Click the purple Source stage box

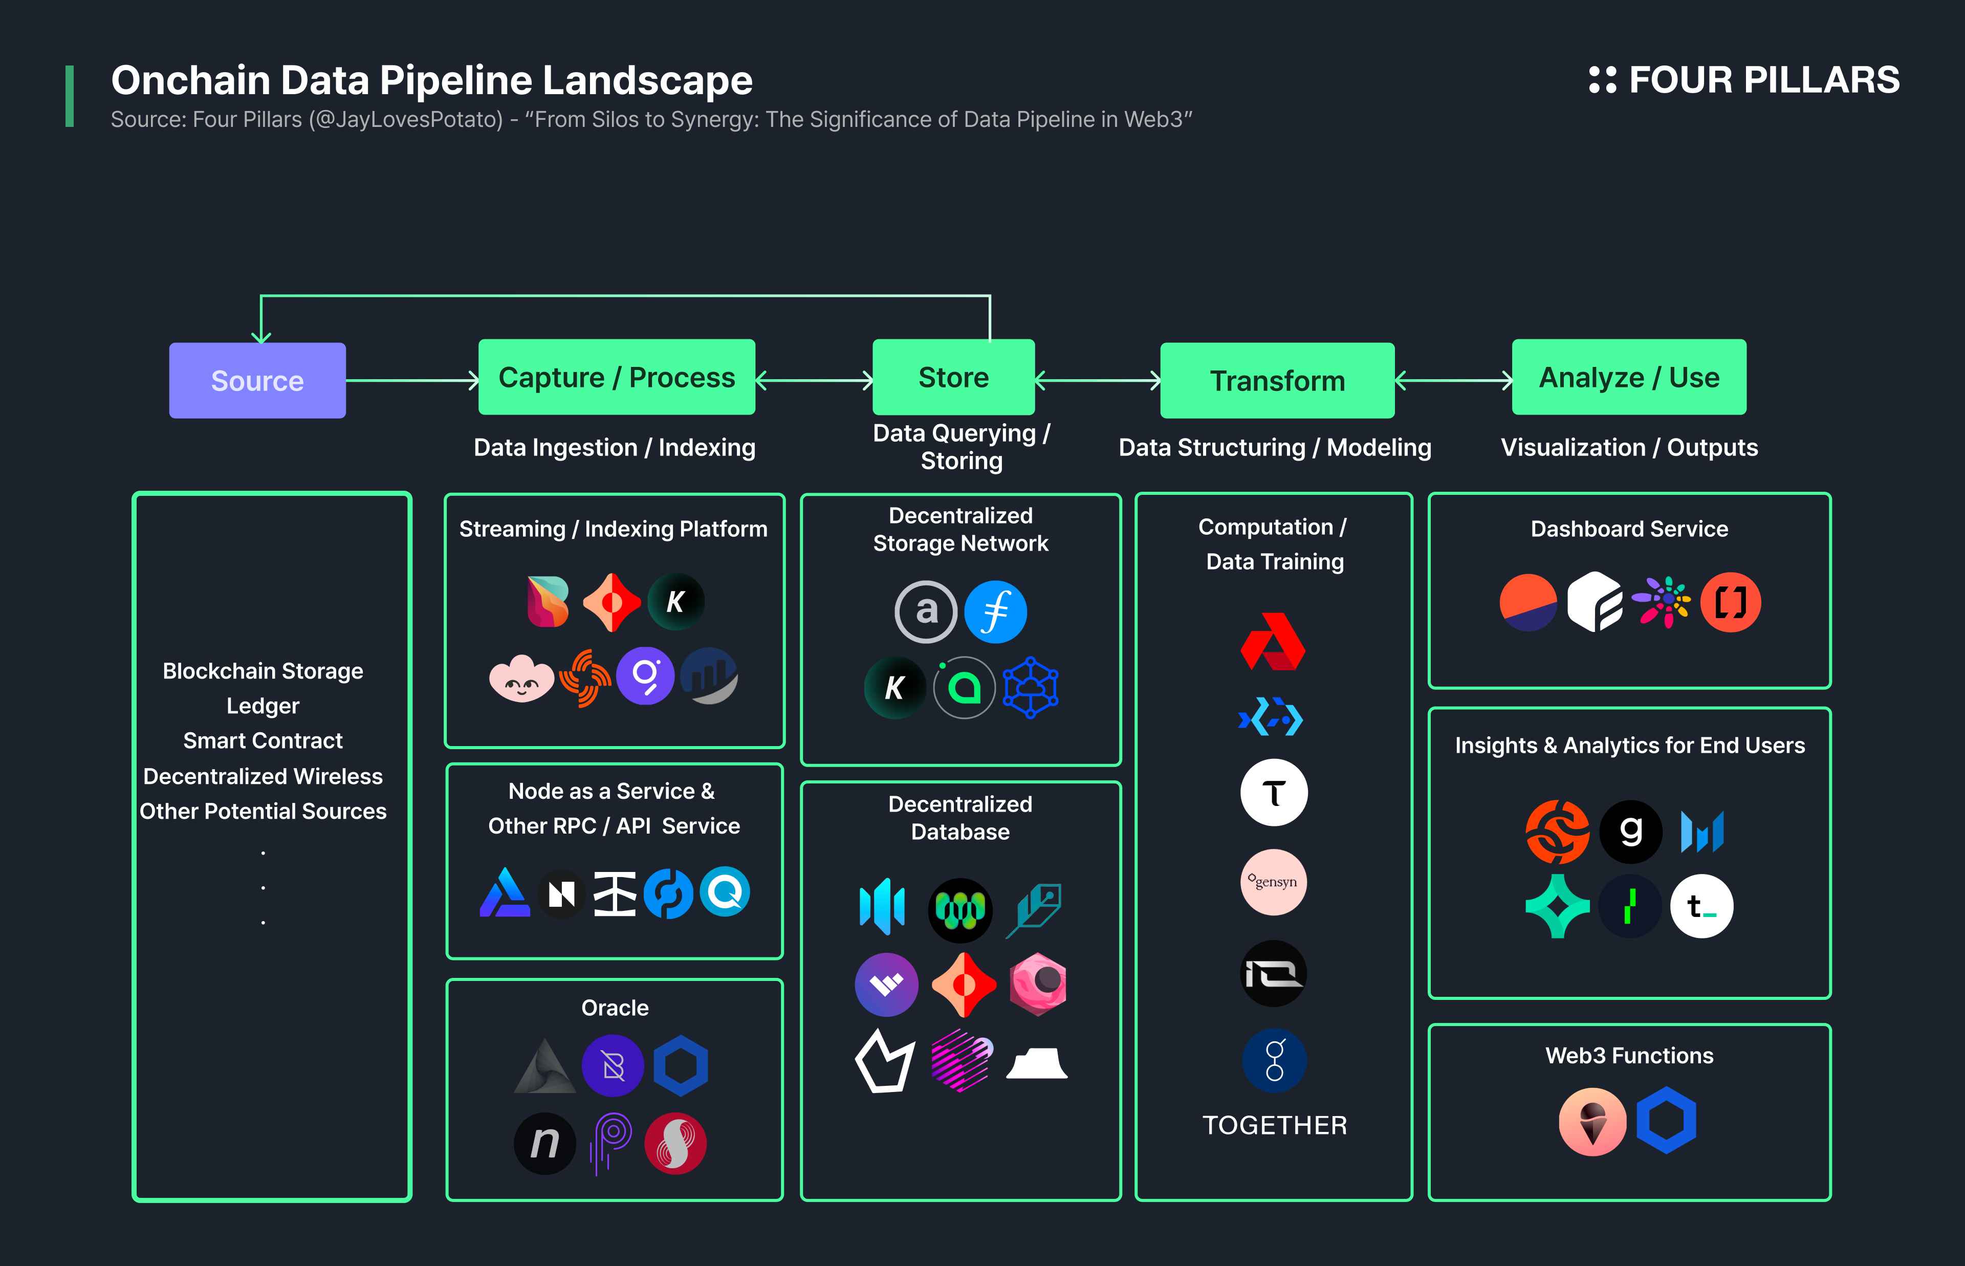click(257, 381)
